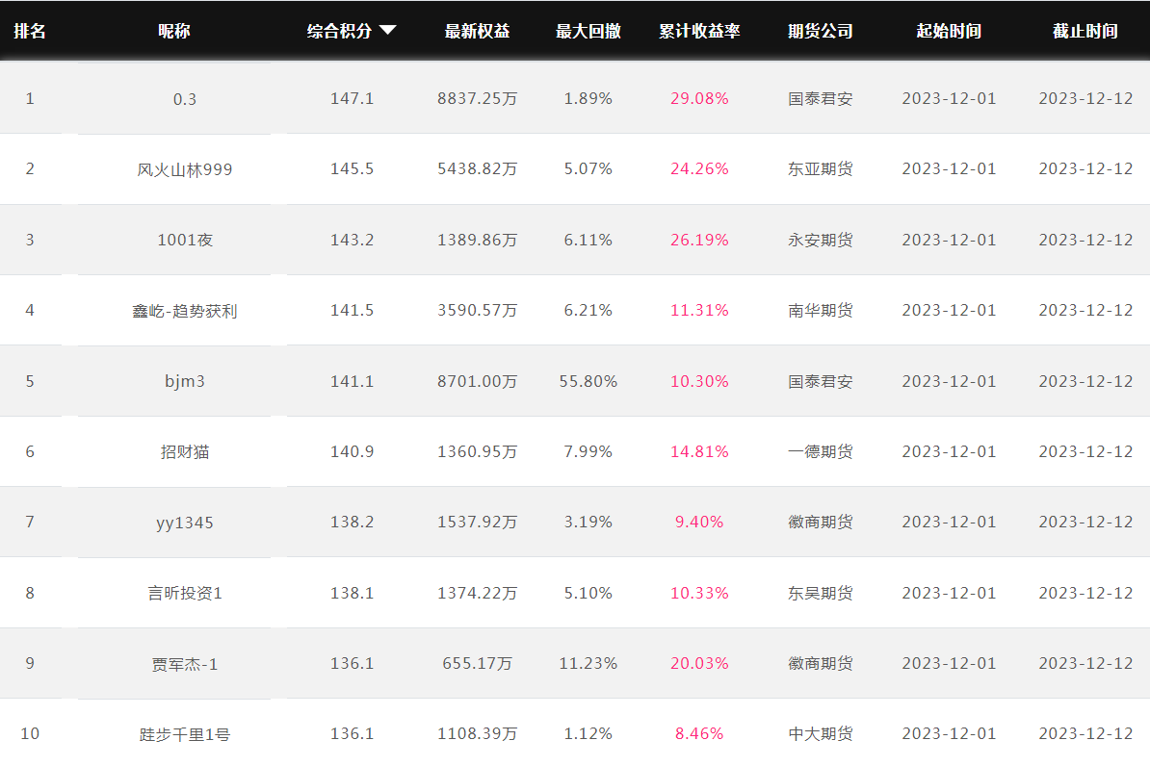Image resolution: width=1150 pixels, height=766 pixels.
Task: Select score 147.1
Action: pyautogui.click(x=353, y=98)
